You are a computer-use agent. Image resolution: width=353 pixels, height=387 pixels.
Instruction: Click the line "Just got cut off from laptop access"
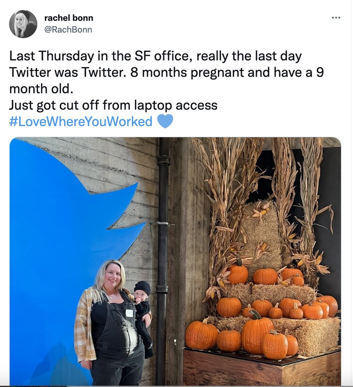pos(113,105)
